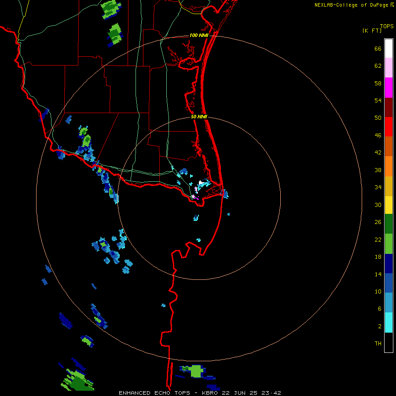
Task: Click the 100 NMI range ring label
Action: coord(199,35)
